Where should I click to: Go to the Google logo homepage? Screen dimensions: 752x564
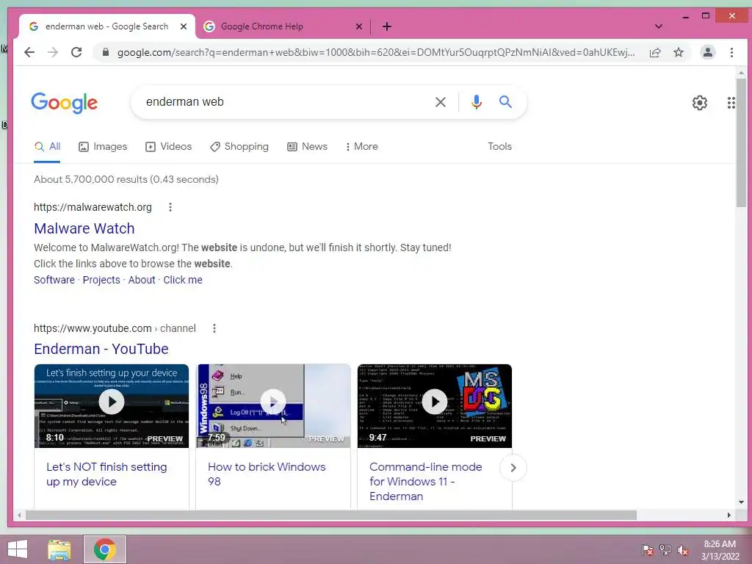point(65,103)
